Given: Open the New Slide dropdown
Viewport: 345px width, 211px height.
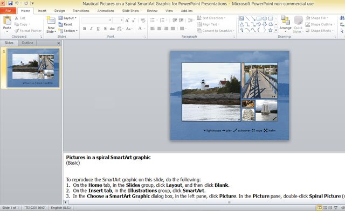Looking at the screenshot, I should pyautogui.click(x=51, y=30).
